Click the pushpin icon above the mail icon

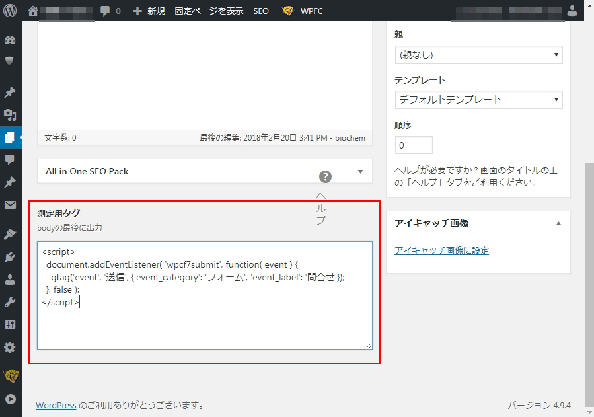click(x=10, y=182)
